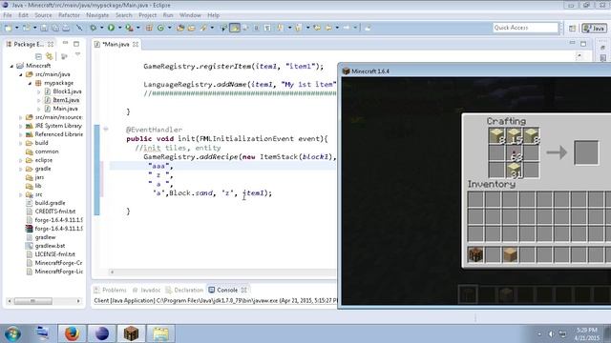Click the Java perspective button
The height and width of the screenshot is (343, 611).
point(594,29)
